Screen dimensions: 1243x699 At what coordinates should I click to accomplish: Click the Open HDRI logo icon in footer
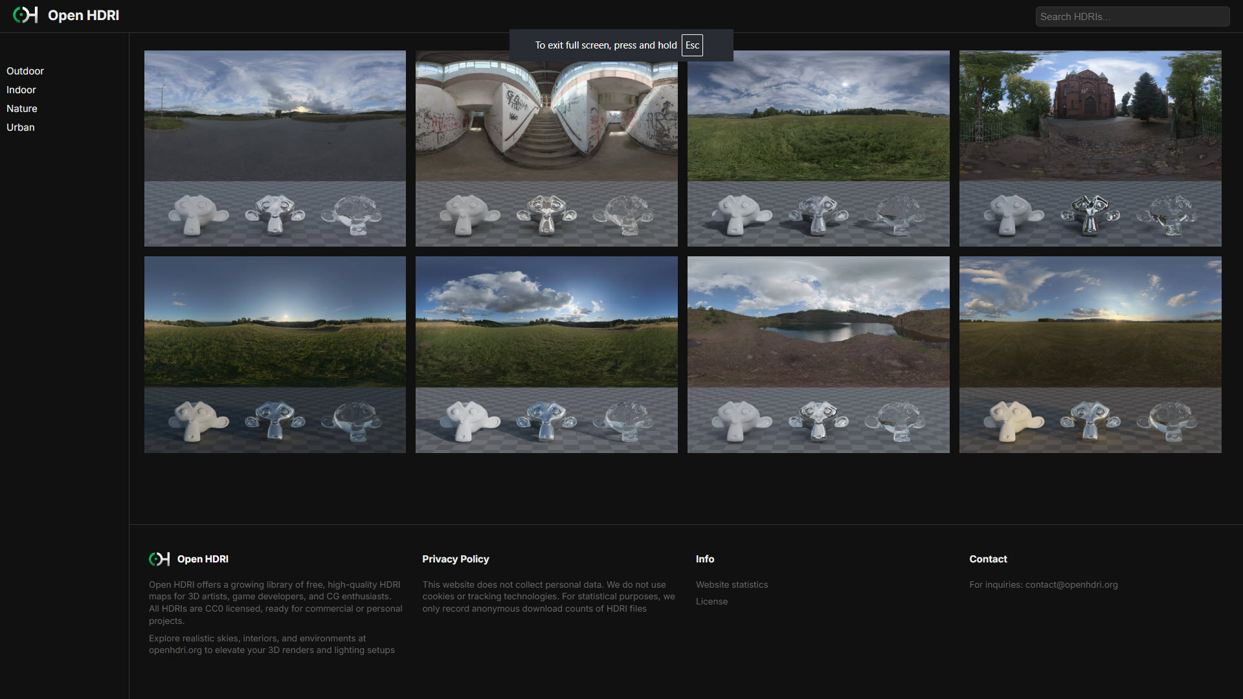[159, 559]
